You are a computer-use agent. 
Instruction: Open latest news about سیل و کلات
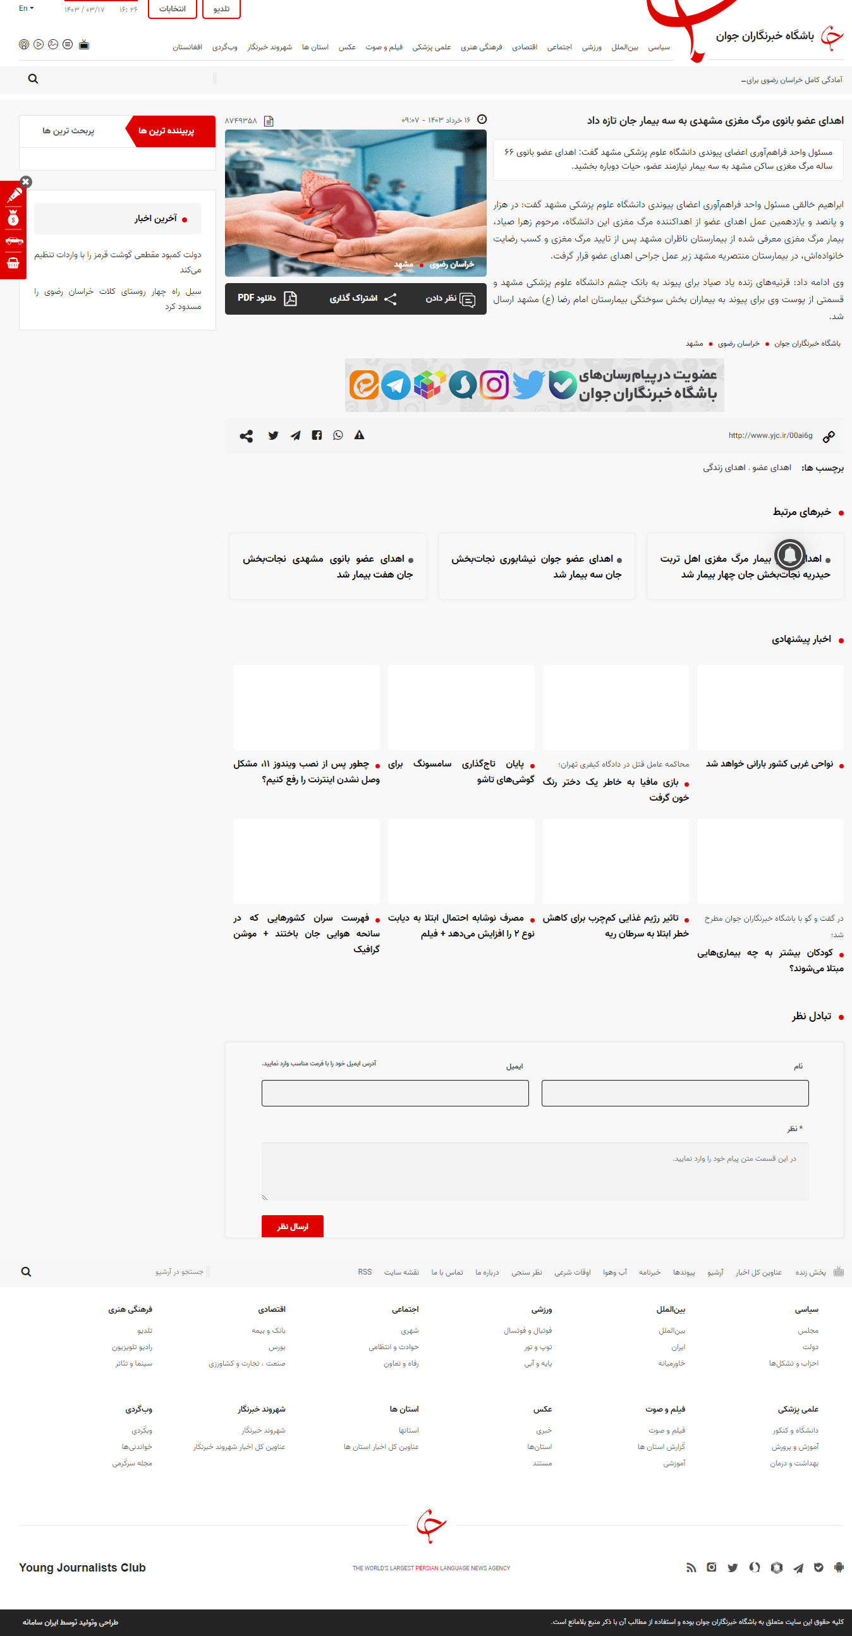click(118, 299)
